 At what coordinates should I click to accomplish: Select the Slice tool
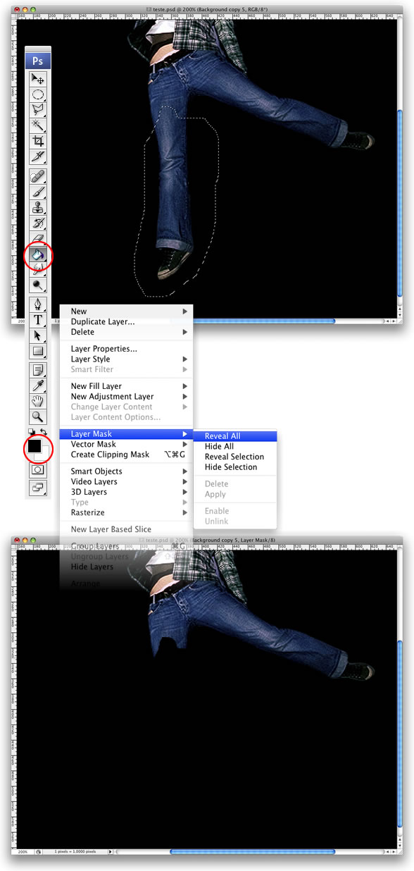38,156
